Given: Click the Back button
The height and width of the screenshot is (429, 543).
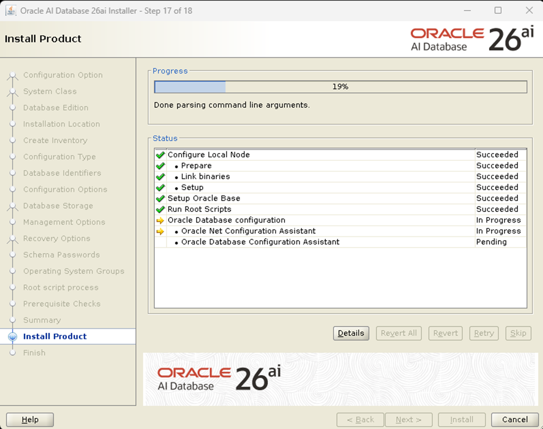Looking at the screenshot, I should [360, 420].
